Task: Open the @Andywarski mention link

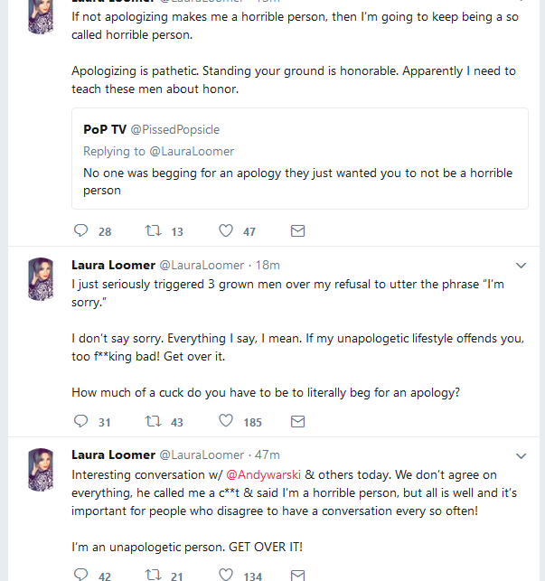Action: (263, 474)
